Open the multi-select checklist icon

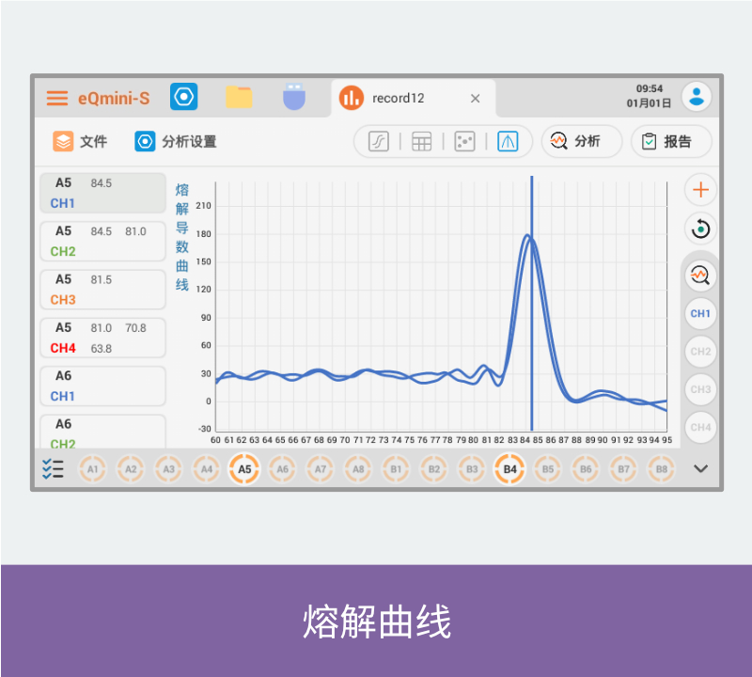53,468
